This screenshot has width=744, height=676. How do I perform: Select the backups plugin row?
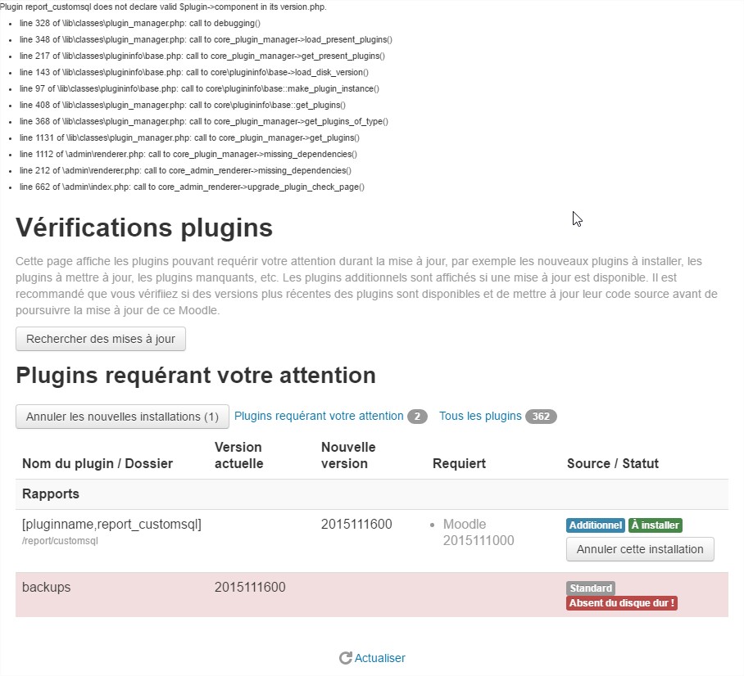coord(372,594)
